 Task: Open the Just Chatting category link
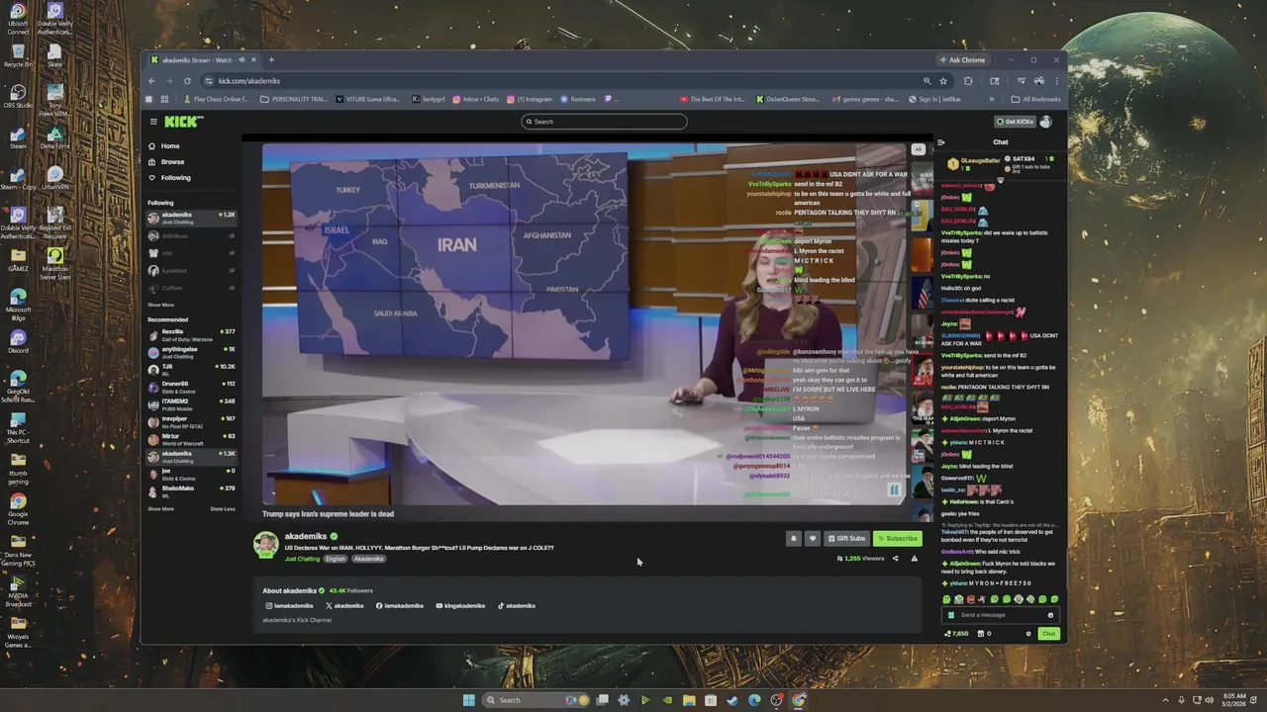pos(302,559)
